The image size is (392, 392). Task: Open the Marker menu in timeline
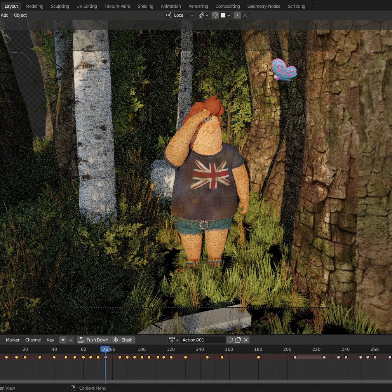(12, 340)
